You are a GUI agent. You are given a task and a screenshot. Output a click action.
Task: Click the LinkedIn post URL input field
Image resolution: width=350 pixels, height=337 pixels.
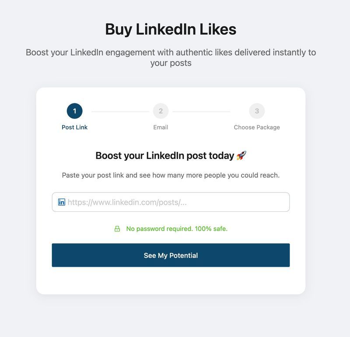pyautogui.click(x=171, y=202)
